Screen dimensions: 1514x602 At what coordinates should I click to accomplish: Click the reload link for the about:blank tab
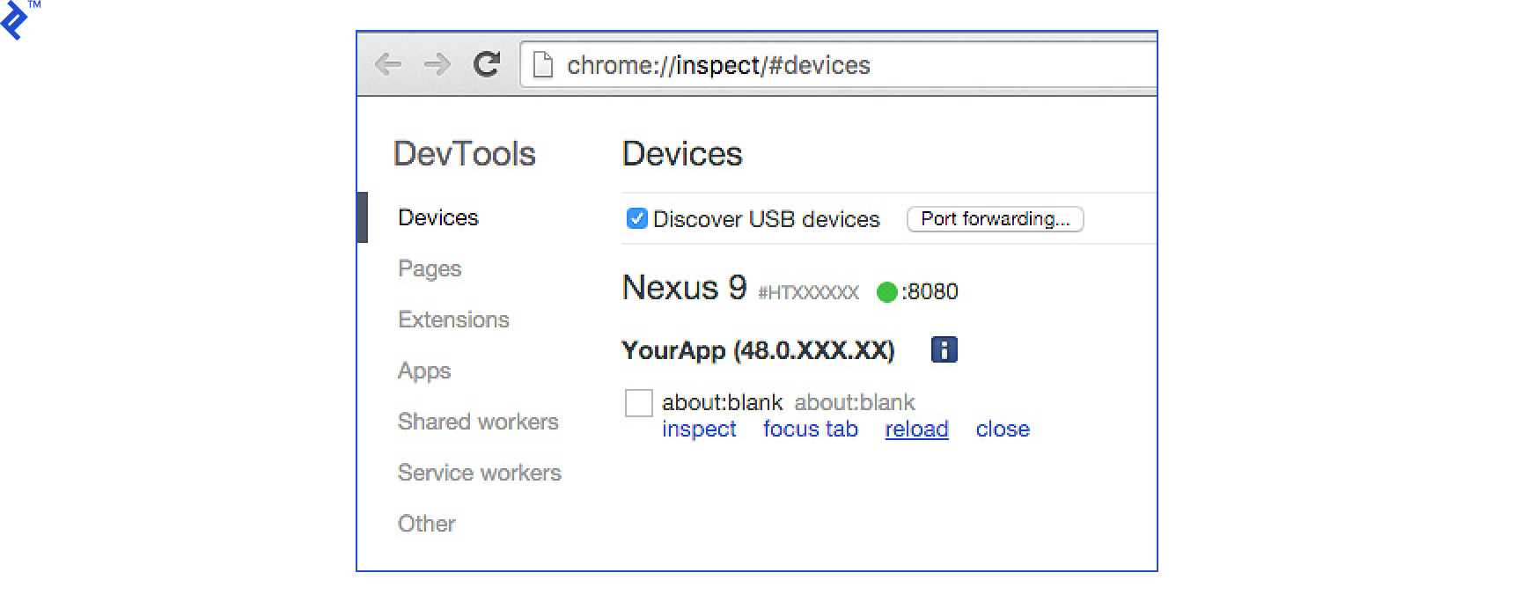pos(915,429)
